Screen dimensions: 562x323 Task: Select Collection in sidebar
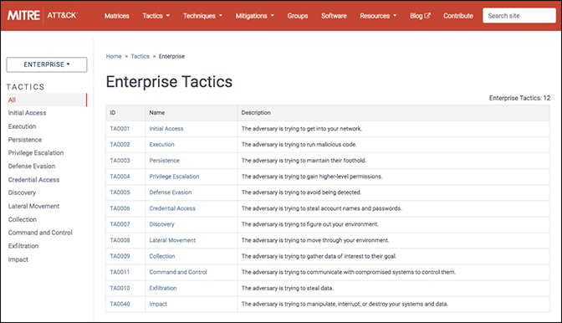click(23, 219)
